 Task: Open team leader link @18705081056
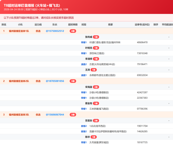coord(55,81)
